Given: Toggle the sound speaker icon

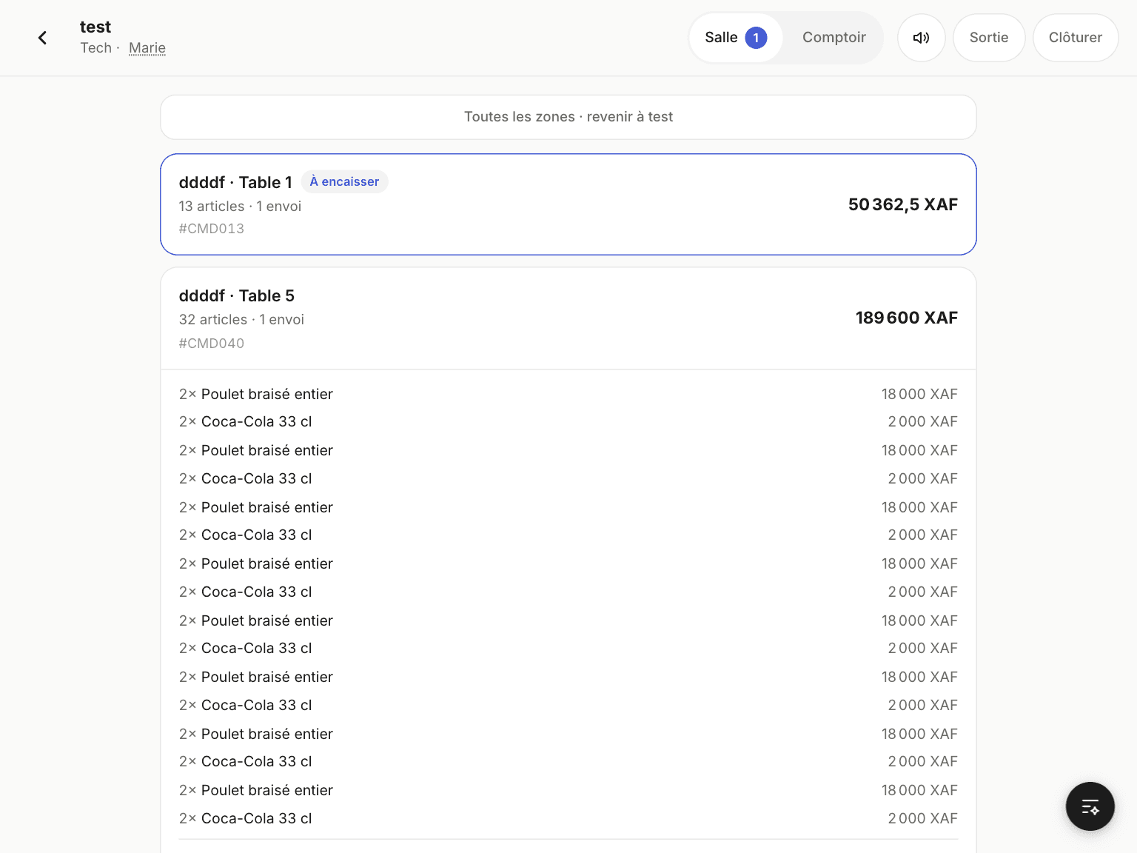Looking at the screenshot, I should 921,38.
